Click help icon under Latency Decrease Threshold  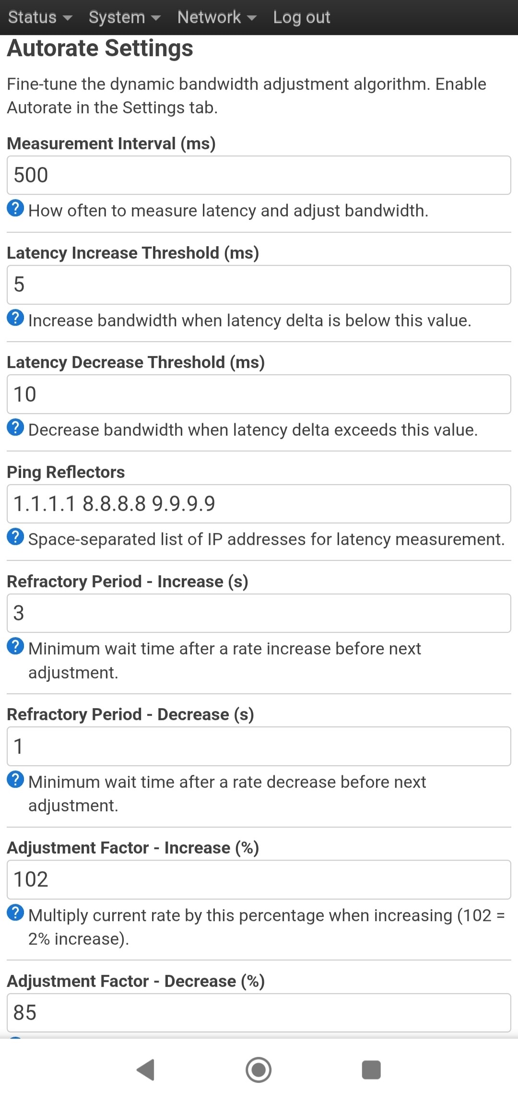coord(15,427)
